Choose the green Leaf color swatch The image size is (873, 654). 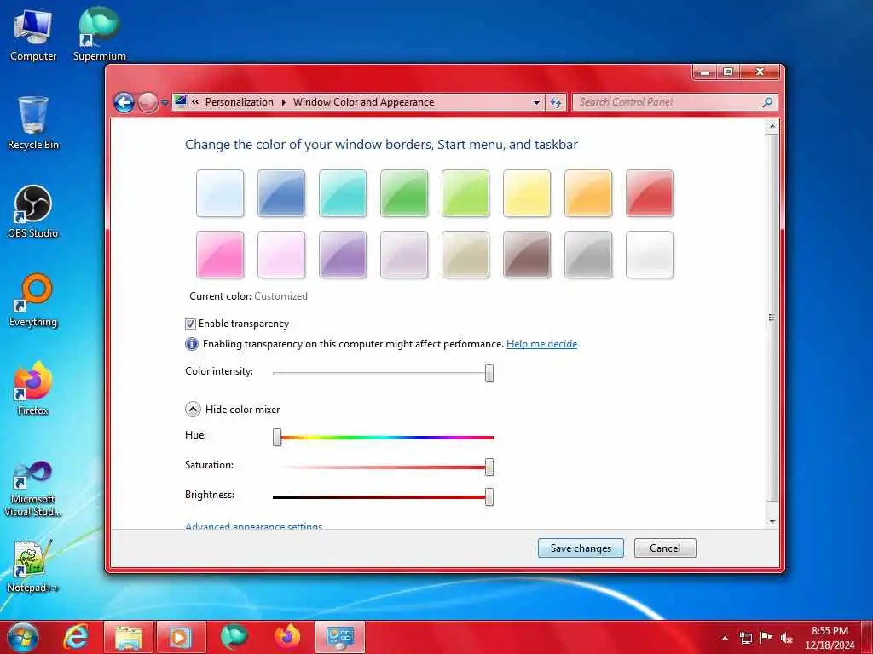(x=404, y=193)
